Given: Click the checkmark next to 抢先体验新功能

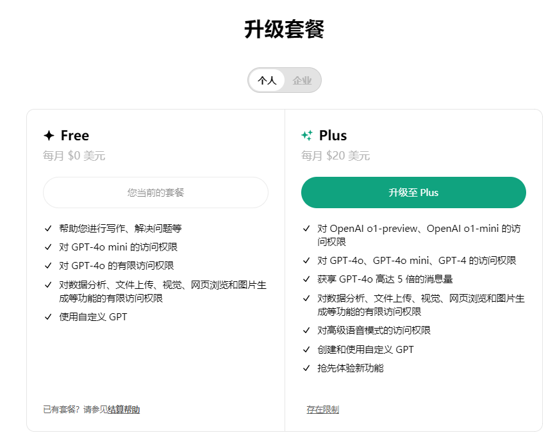Looking at the screenshot, I should point(306,368).
